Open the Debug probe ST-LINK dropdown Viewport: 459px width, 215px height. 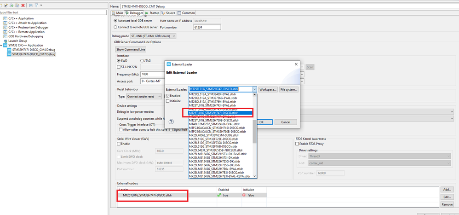[153, 36]
